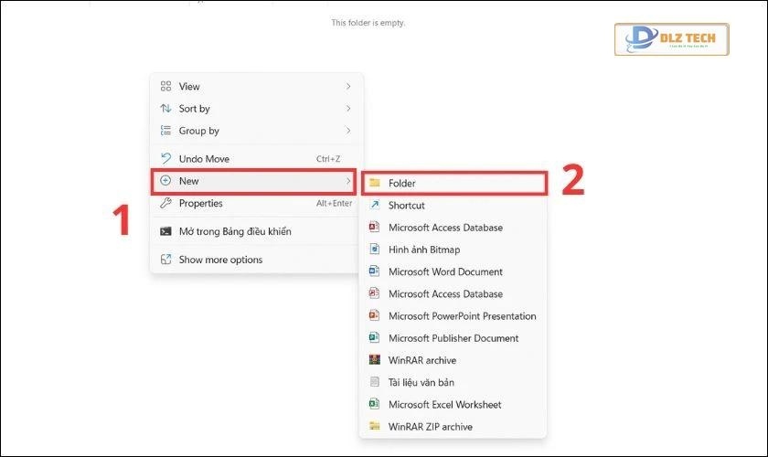Expand the Sort by submenu arrow
Screen dimensions: 768x457
(348, 109)
